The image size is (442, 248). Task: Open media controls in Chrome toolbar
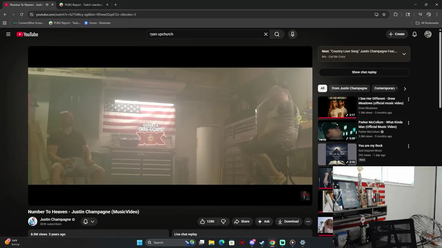tap(420, 14)
